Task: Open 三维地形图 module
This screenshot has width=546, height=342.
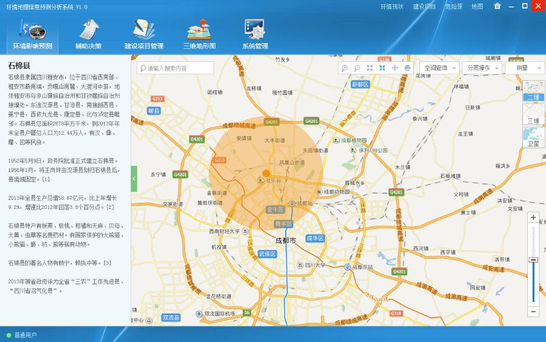Action: coord(199,34)
